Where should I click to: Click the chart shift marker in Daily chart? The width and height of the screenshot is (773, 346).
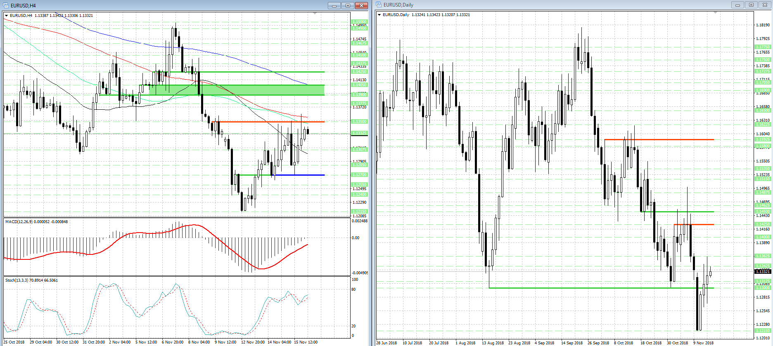pos(716,13)
